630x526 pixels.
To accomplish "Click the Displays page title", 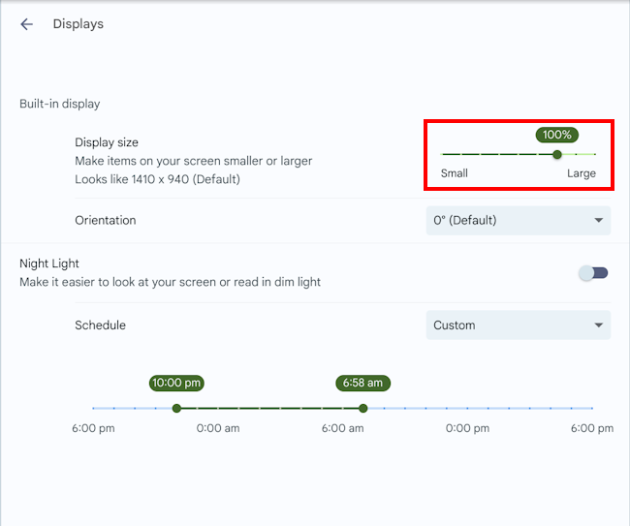I will (78, 24).
